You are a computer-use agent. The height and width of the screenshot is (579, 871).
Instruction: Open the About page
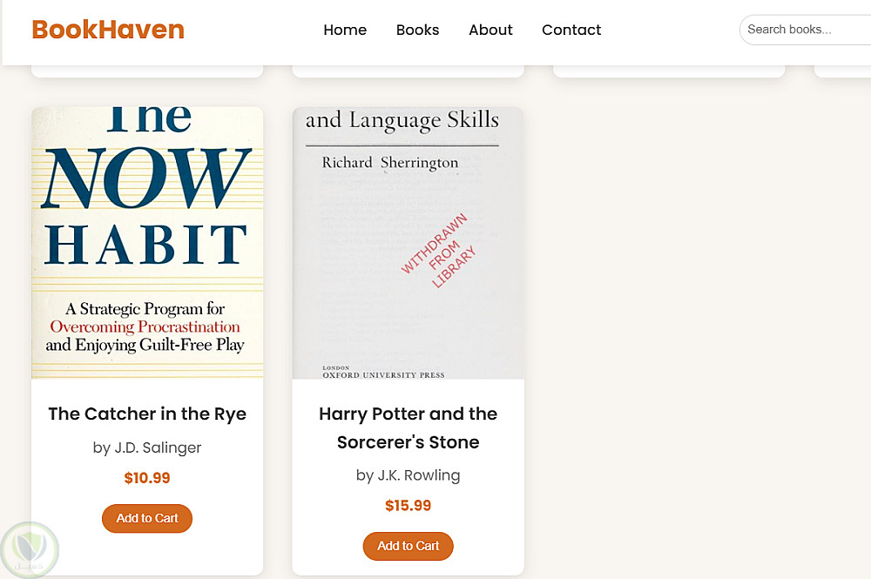pyautogui.click(x=490, y=30)
